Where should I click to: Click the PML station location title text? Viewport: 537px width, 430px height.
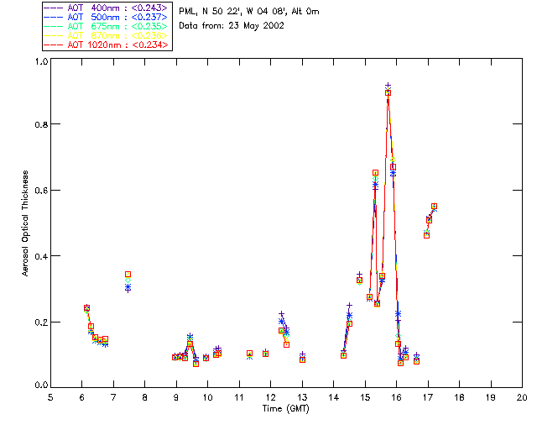tap(249, 12)
